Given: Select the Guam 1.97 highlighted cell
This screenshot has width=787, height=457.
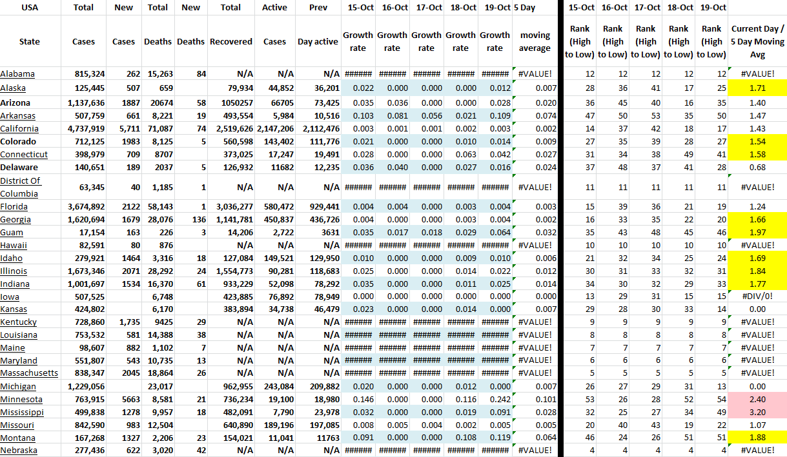Looking at the screenshot, I should pos(757,232).
